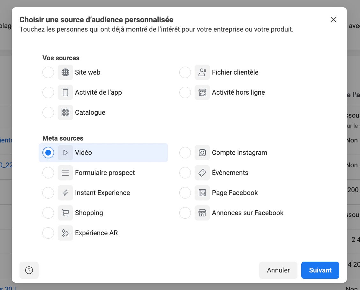The height and width of the screenshot is (290, 360).
Task: Click the Annuler button
Action: point(278,270)
